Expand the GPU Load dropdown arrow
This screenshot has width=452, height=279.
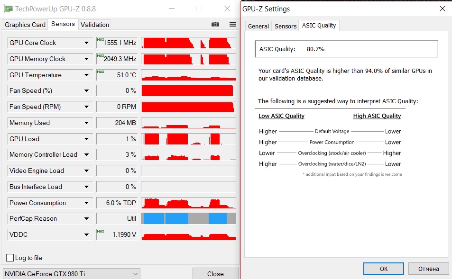pos(86,139)
